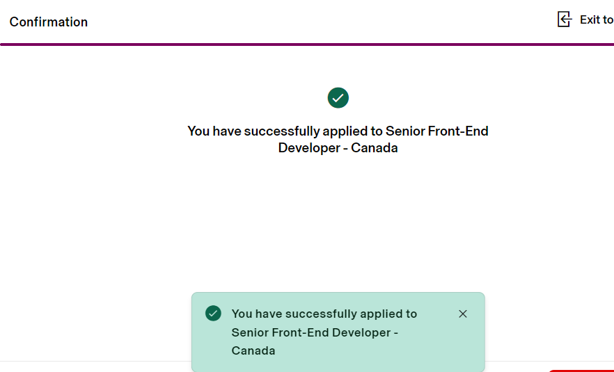Click the "Confirmation" page title

tap(49, 22)
